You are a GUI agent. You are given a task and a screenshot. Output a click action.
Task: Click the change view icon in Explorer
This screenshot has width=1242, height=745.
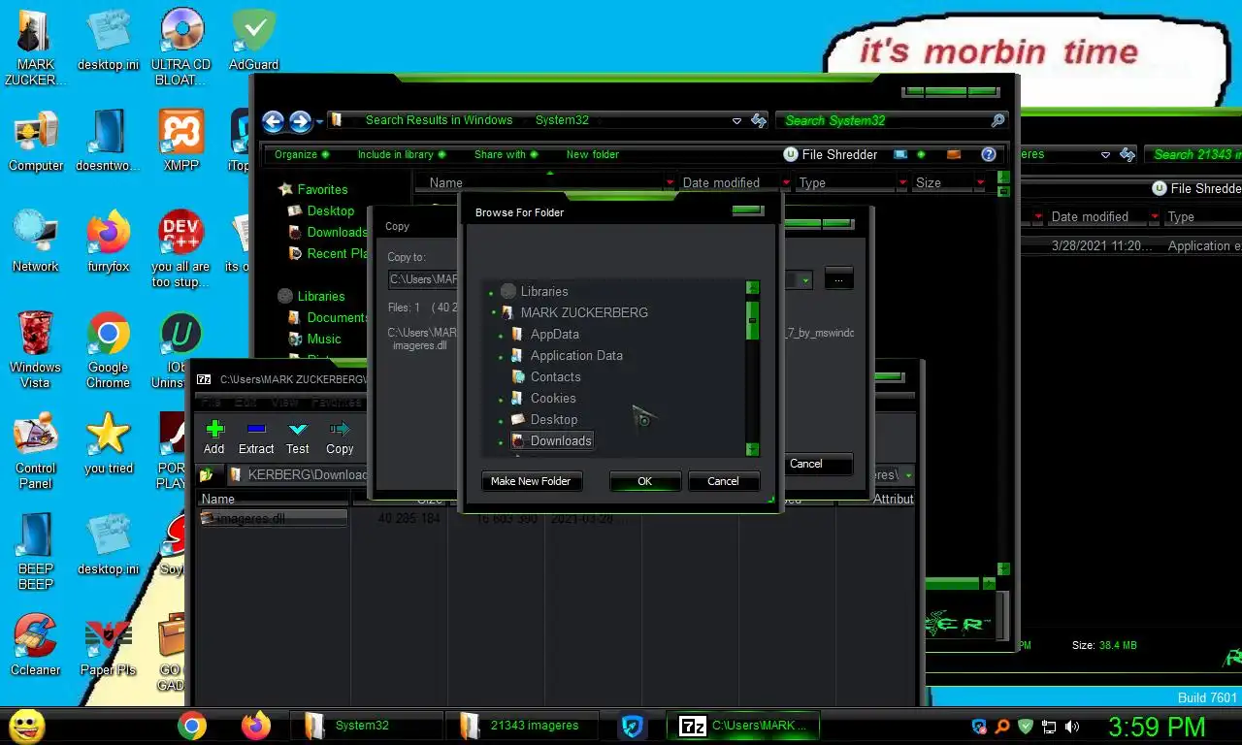(x=900, y=154)
